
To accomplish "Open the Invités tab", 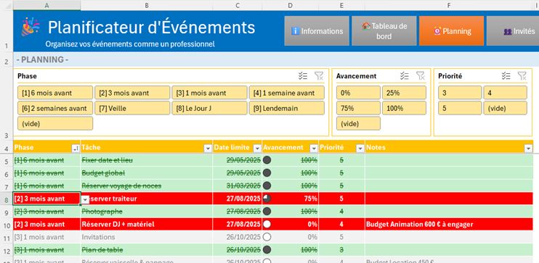I will pyautogui.click(x=513, y=31).
